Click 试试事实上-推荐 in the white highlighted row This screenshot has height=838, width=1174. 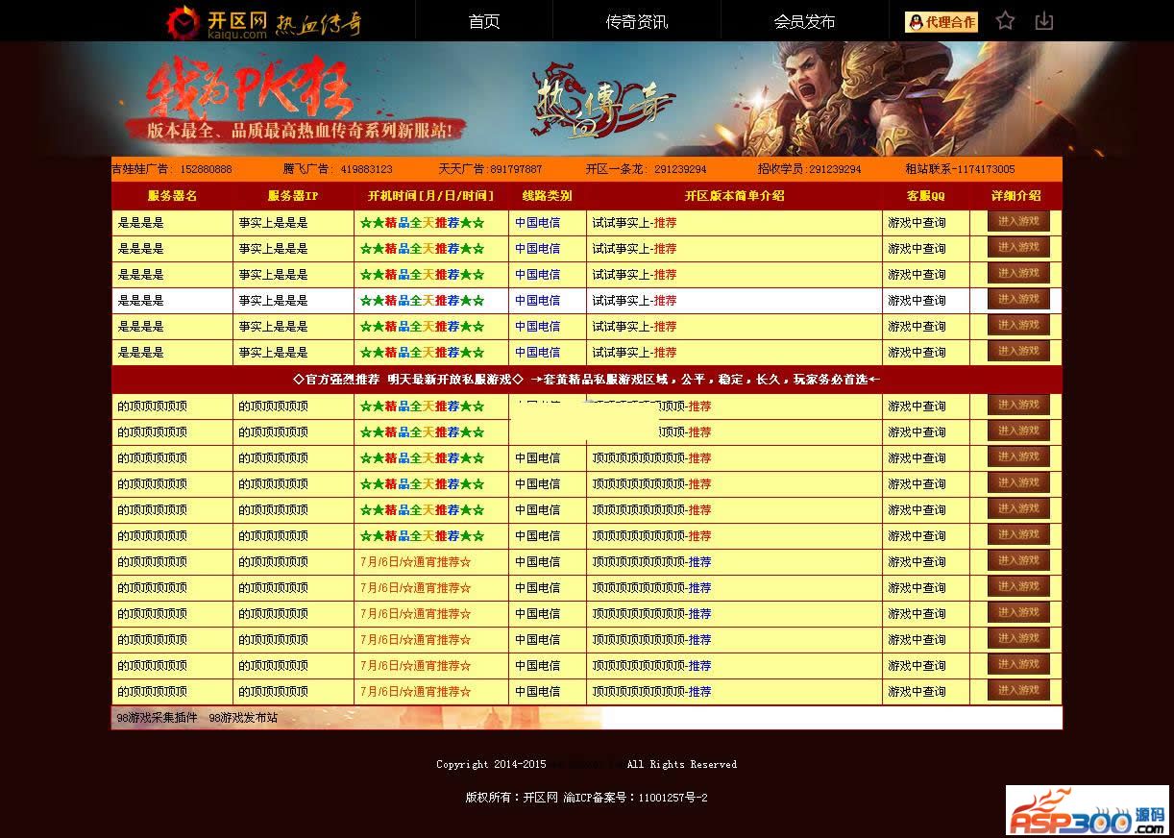(634, 301)
